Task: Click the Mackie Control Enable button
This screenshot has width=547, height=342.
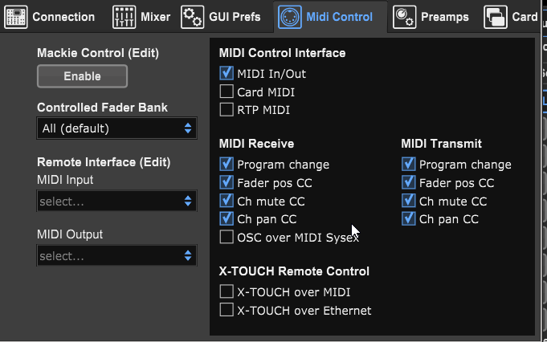Action: (82, 76)
